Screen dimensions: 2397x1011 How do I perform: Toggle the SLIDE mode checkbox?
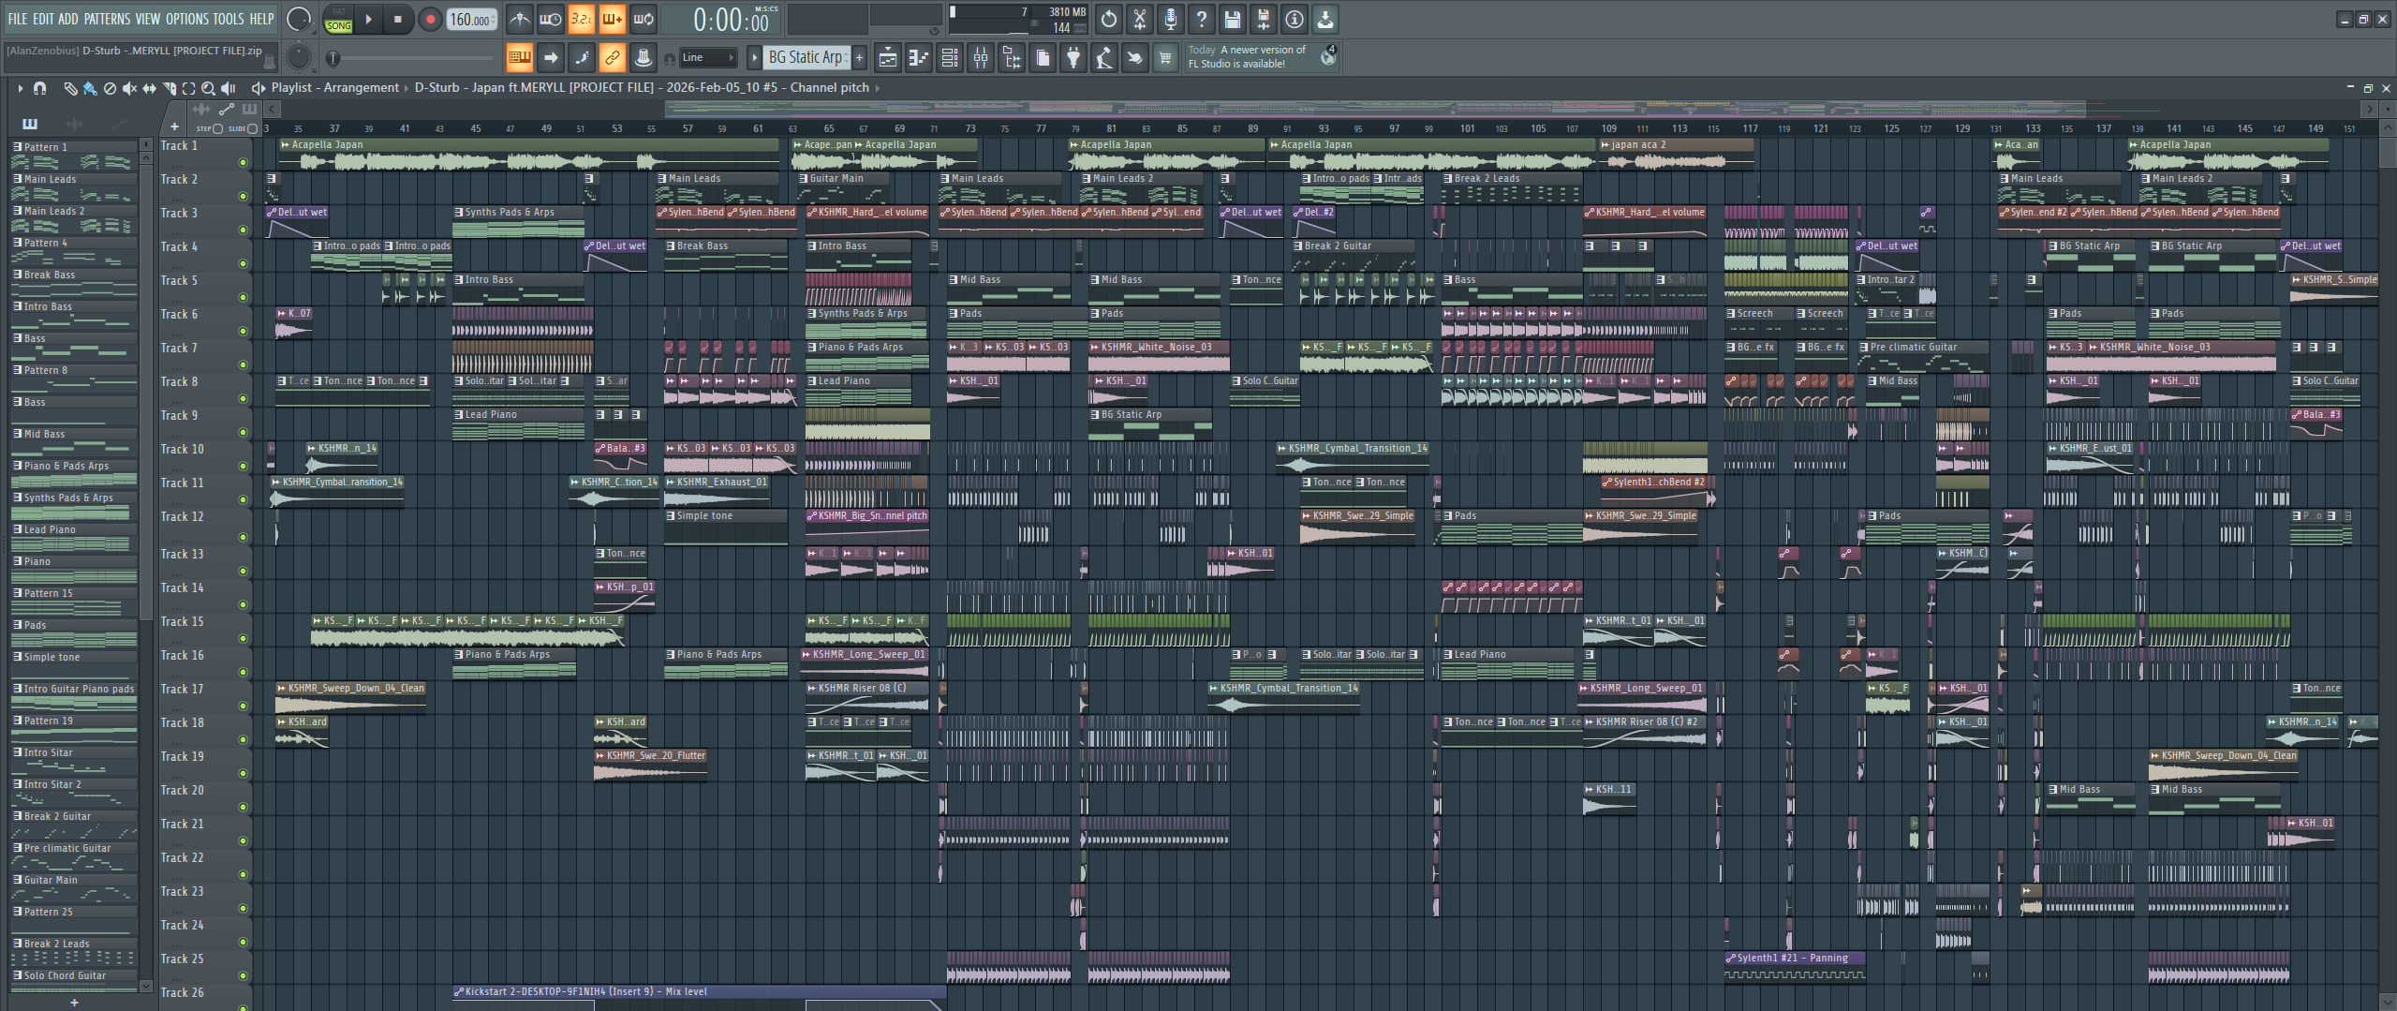point(251,128)
